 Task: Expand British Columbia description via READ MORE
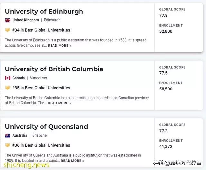(x=59, y=103)
